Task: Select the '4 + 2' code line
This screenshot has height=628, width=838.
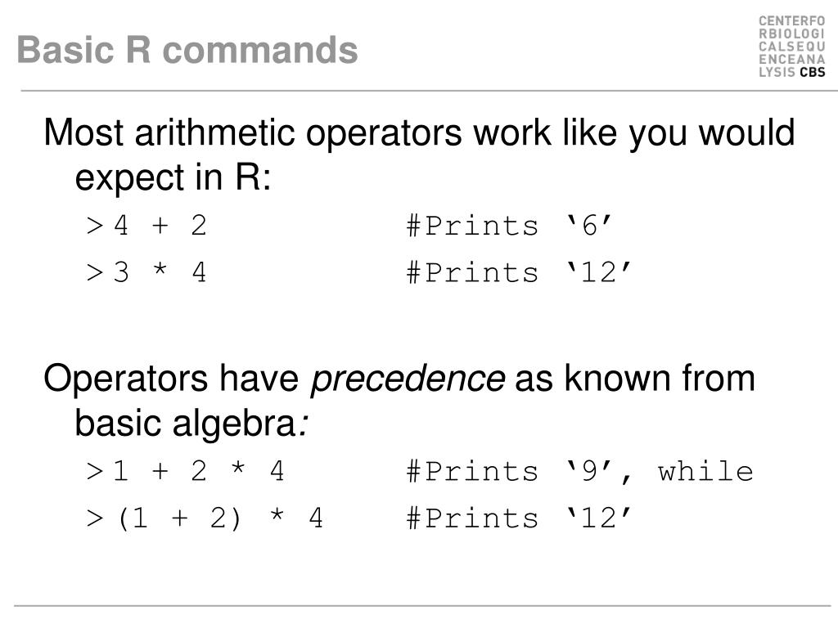Action: (x=160, y=226)
